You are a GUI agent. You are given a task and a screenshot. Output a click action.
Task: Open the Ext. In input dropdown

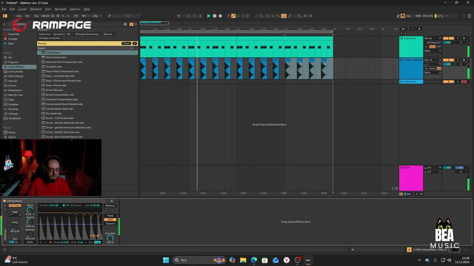point(433,60)
